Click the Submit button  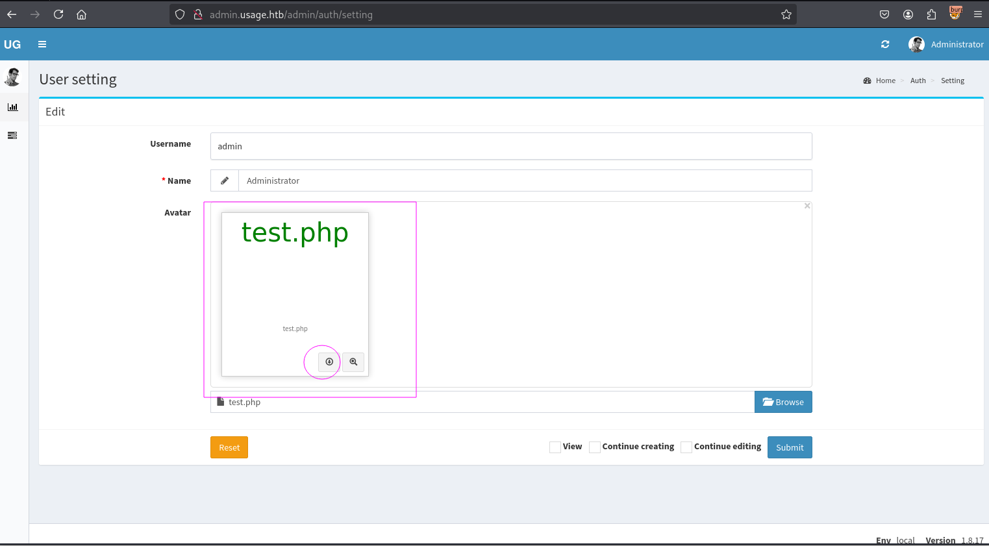tap(790, 447)
